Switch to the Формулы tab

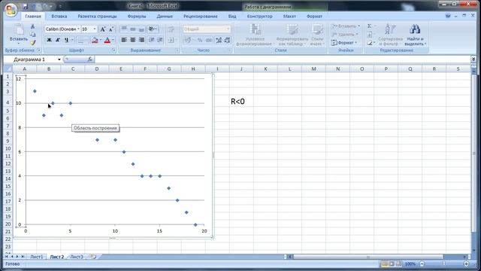tap(137, 17)
